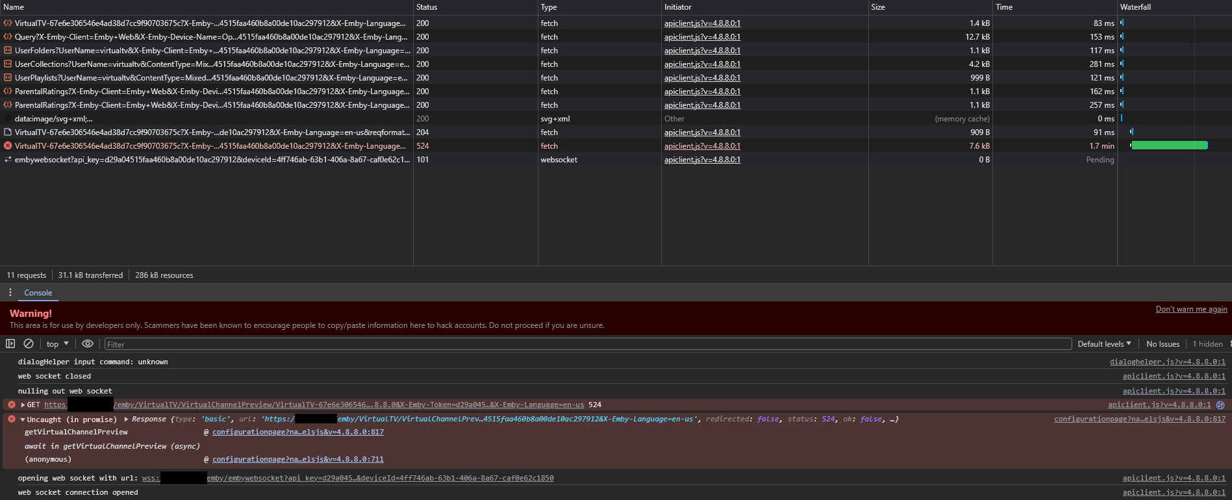This screenshot has width=1232, height=500.
Task: Expand the Response object in the error
Action: (x=127, y=419)
